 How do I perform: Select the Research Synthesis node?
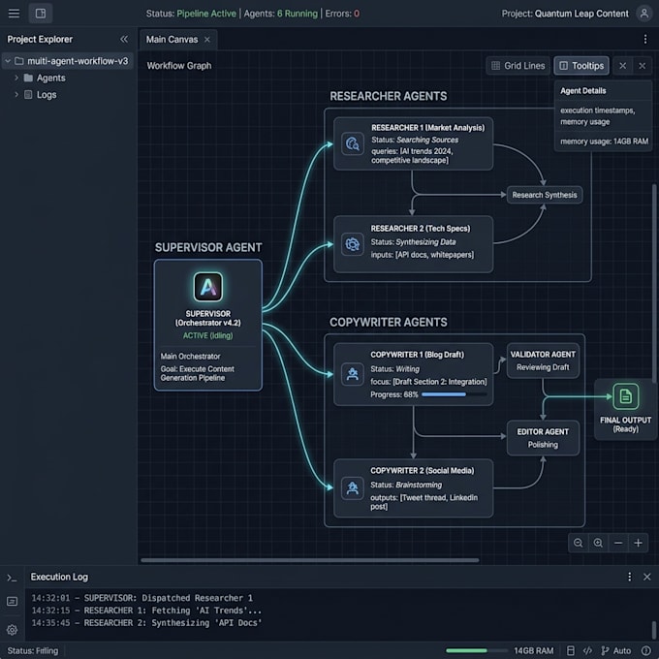[x=545, y=195]
